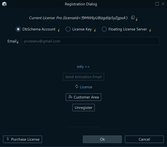The height and width of the screenshot is (147, 167).
Task: Confirm with the Ok button
Action: [102, 139]
